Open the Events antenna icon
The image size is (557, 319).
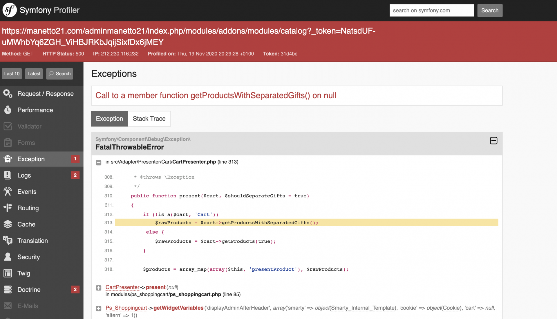pos(8,191)
